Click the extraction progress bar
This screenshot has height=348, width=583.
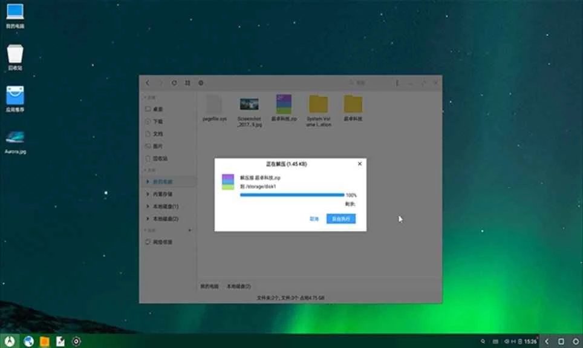click(x=291, y=195)
